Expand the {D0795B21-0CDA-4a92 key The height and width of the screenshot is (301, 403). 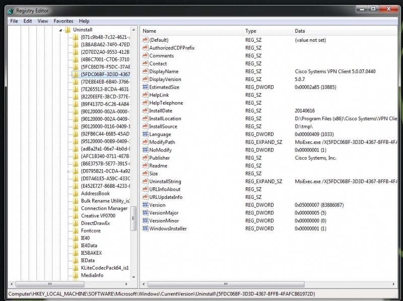69,172
